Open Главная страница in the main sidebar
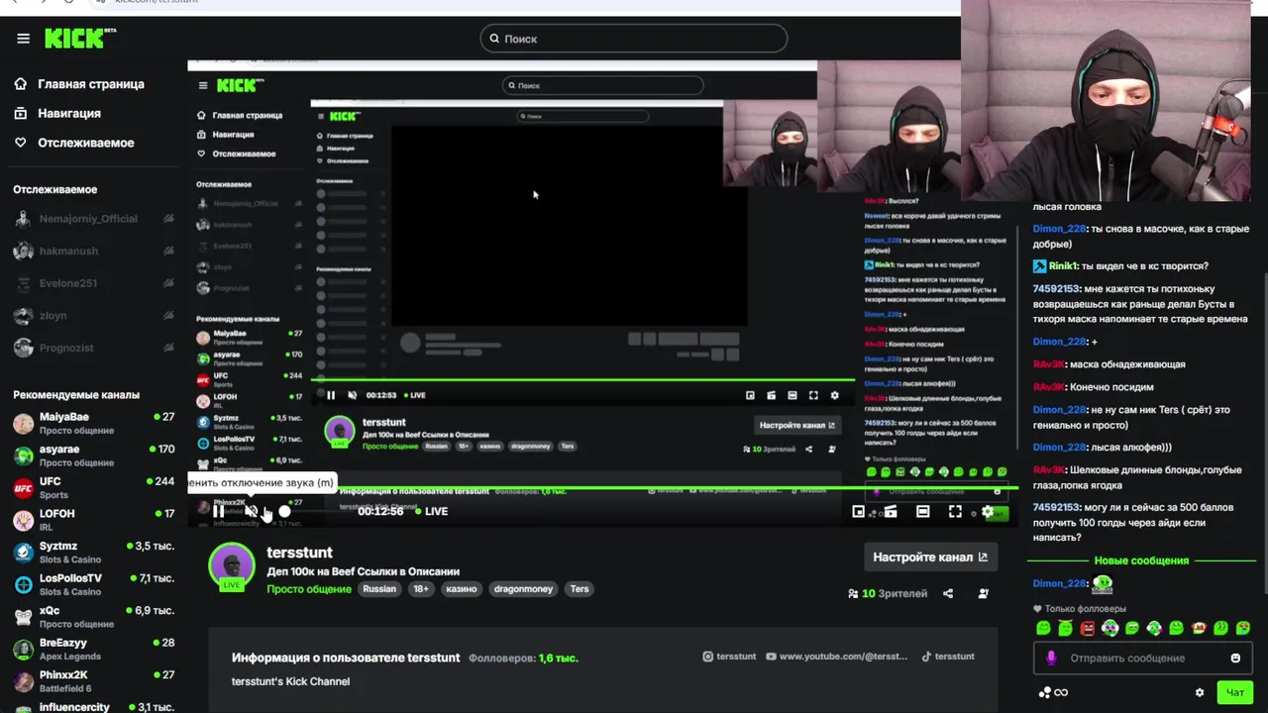The width and height of the screenshot is (1268, 713). tap(79, 84)
